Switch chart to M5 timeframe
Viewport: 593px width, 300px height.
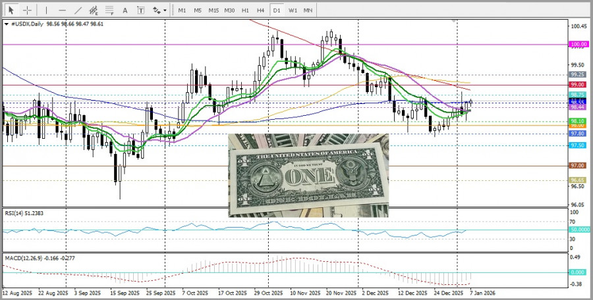click(198, 11)
